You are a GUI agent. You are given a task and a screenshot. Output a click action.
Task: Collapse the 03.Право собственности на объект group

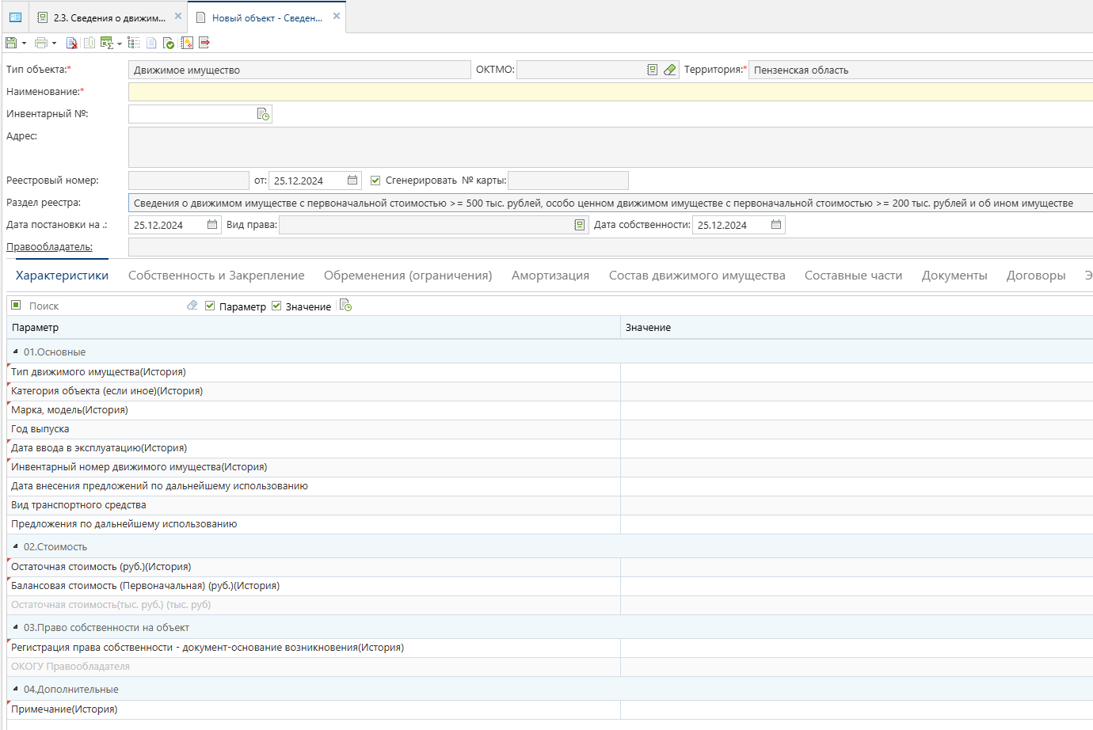[16, 627]
